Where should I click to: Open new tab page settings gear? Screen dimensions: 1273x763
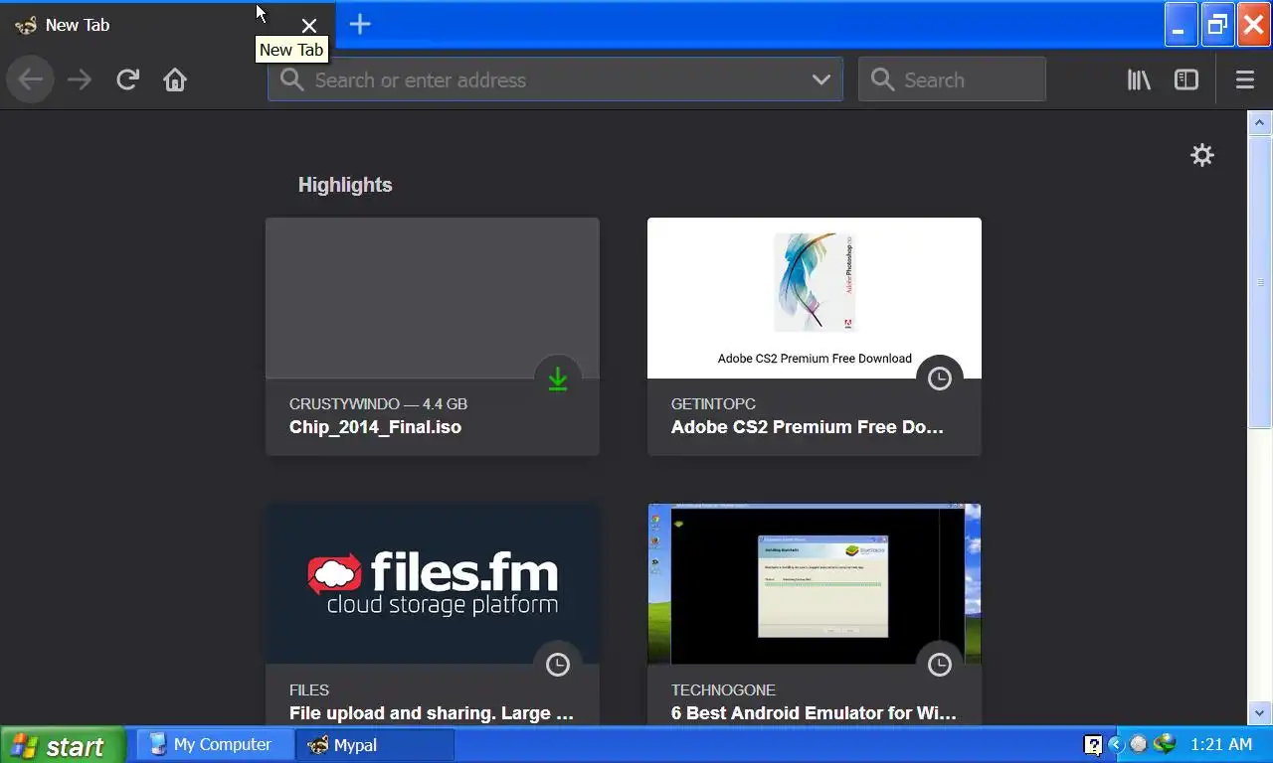pyautogui.click(x=1202, y=155)
